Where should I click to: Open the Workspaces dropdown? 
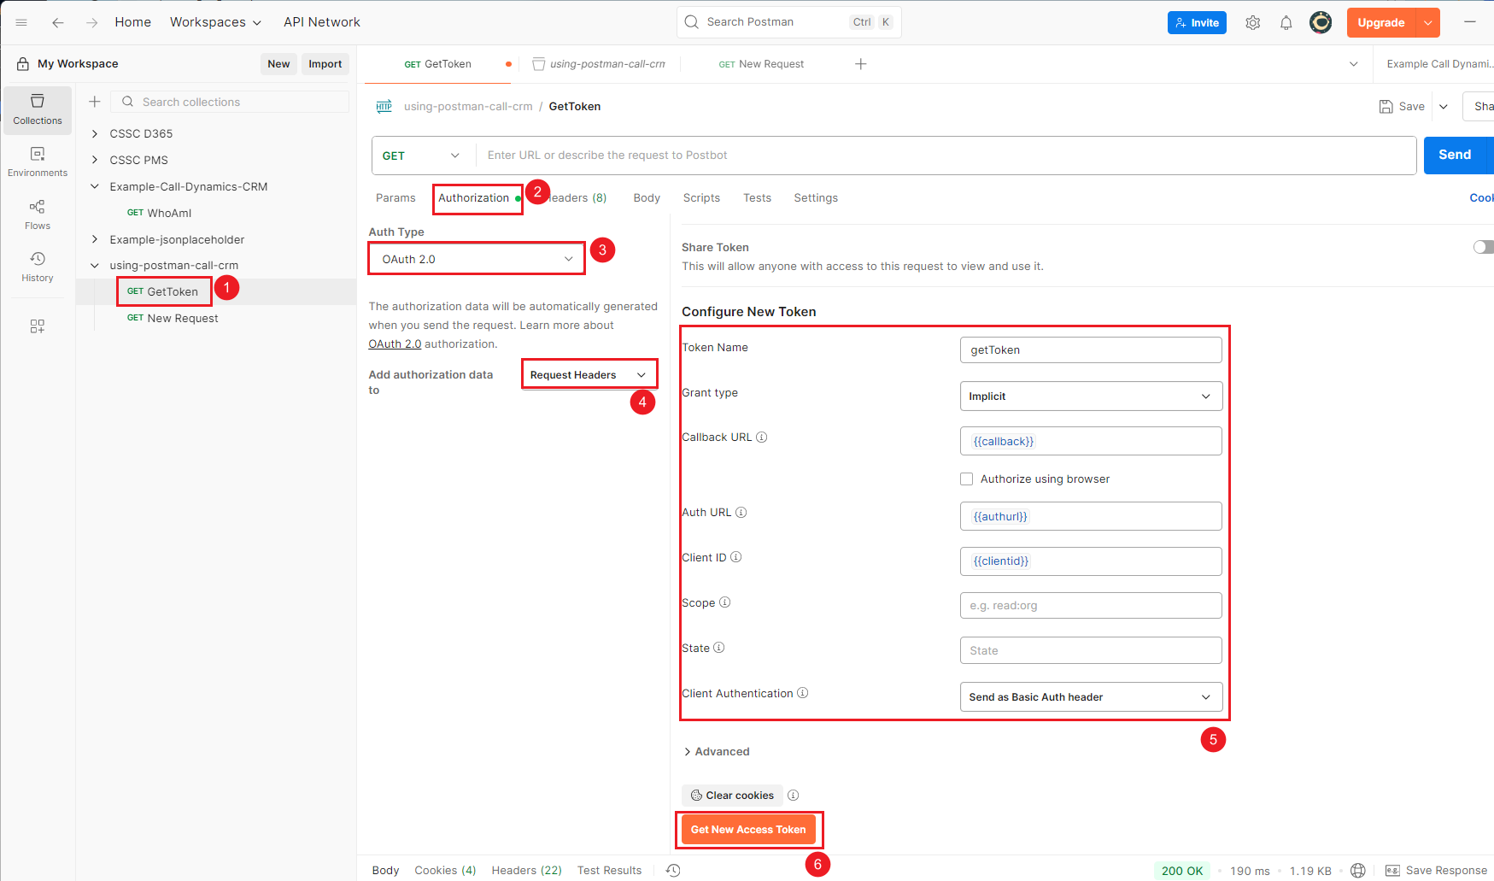click(215, 22)
